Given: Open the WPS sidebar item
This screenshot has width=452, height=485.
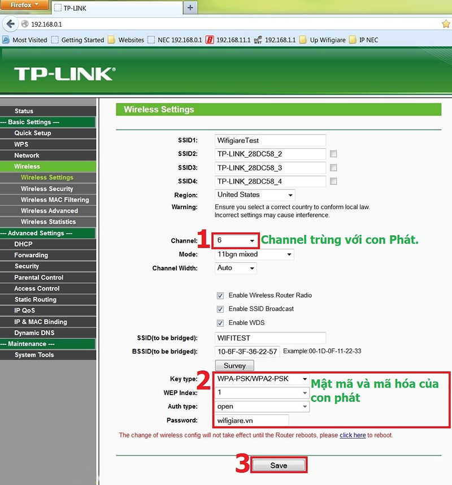Looking at the screenshot, I should [48, 144].
